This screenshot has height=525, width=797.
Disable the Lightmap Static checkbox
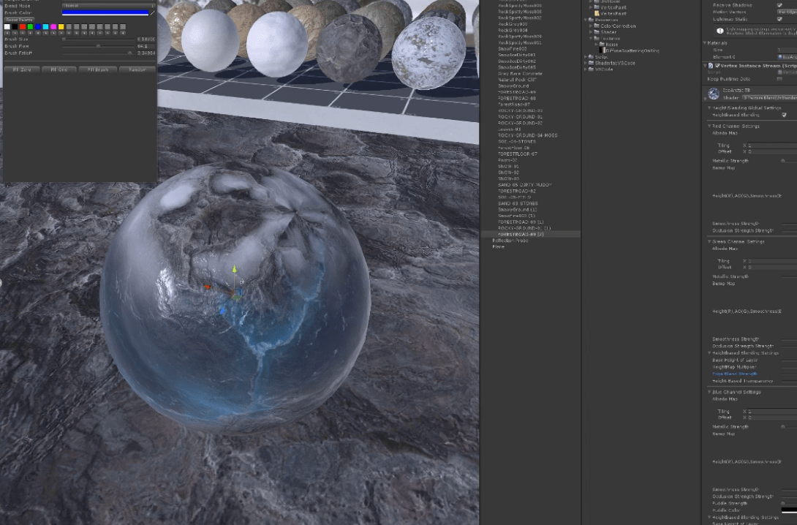tap(779, 20)
